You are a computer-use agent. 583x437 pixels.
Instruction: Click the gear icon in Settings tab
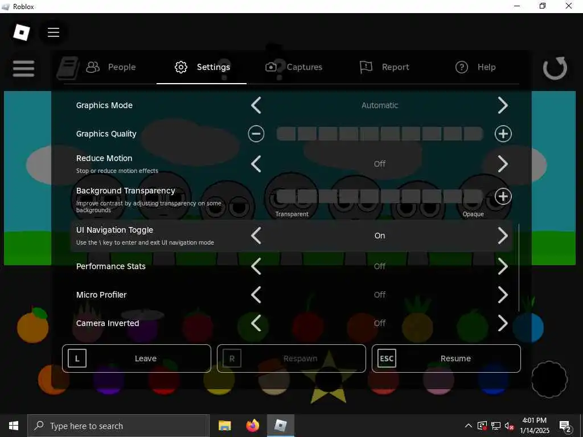click(181, 67)
